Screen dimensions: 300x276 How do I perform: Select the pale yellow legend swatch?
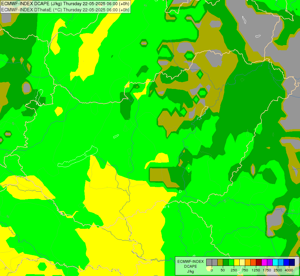point(242,263)
